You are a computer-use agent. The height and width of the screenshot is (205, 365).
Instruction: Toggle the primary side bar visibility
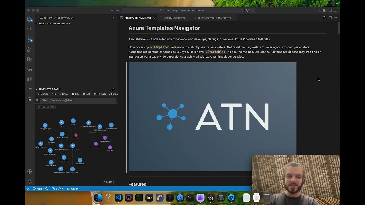point(325,10)
